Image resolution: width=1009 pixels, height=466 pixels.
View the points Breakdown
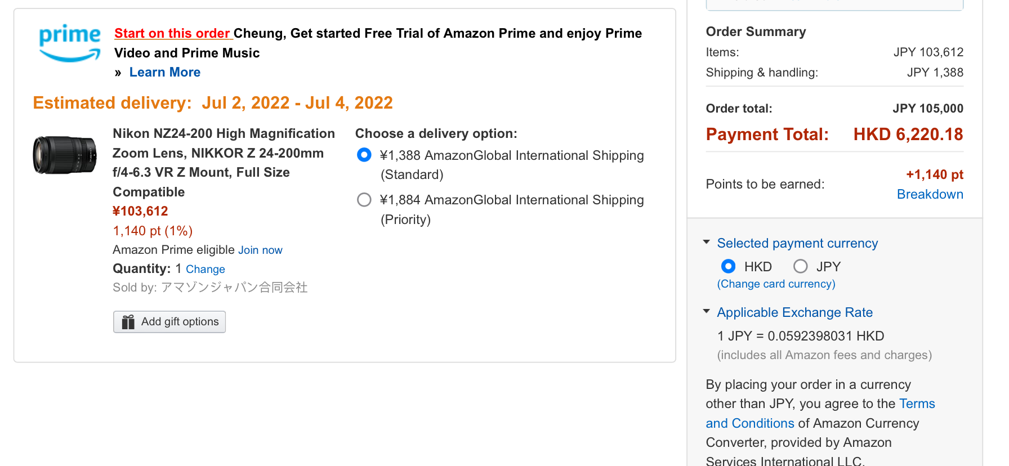click(930, 195)
